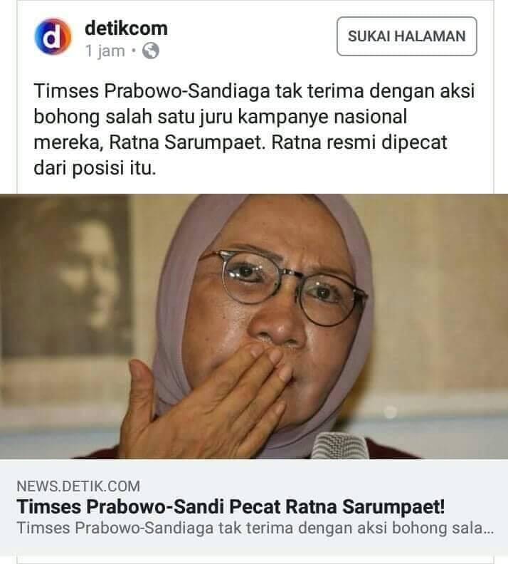Open the detikcom page name link
Screen dimensions: 508x564
pyautogui.click(x=126, y=28)
